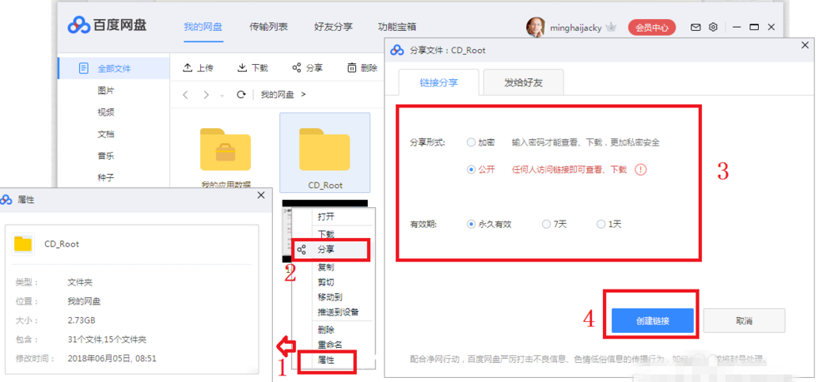This screenshot has width=818, height=382.
Task: Click the 分享 share toolbar button
Action: coord(308,67)
